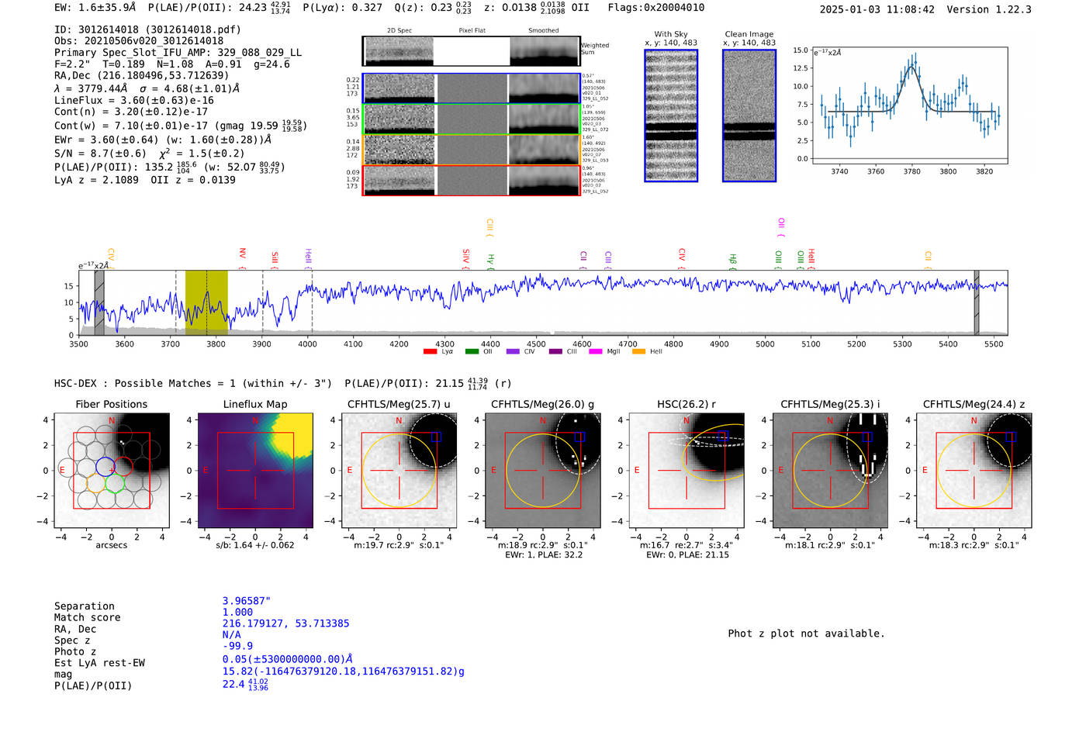The width and height of the screenshot is (1086, 739).
Task: Click the orange HeII legend swatch
Action: (638, 351)
